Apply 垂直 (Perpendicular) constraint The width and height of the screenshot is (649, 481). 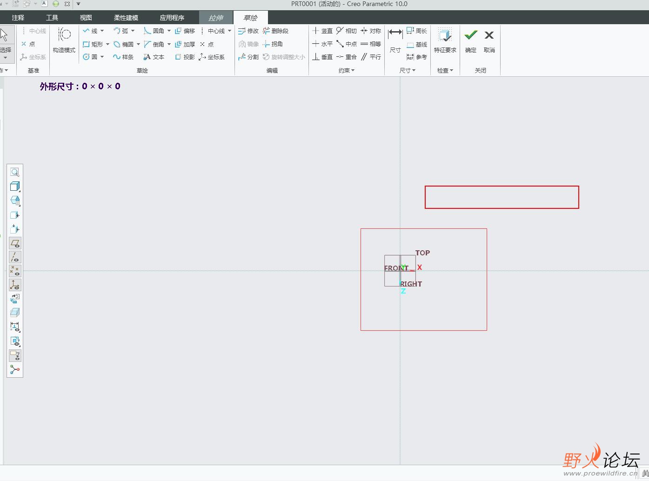point(322,57)
